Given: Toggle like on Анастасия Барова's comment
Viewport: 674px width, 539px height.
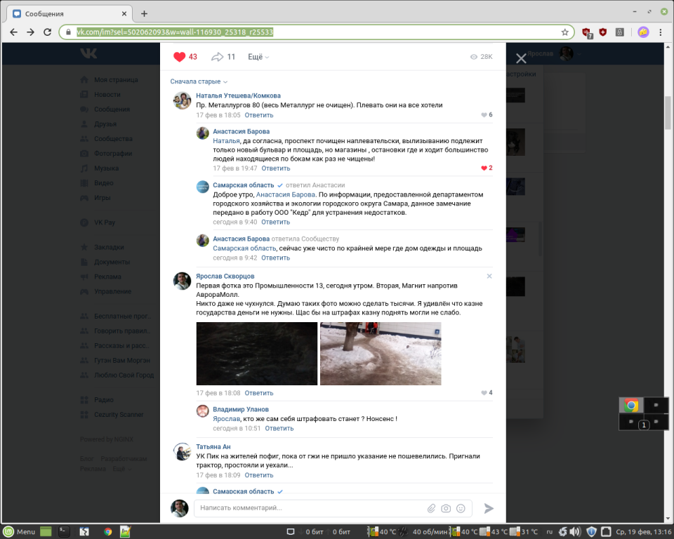Looking at the screenshot, I should pyautogui.click(x=483, y=168).
